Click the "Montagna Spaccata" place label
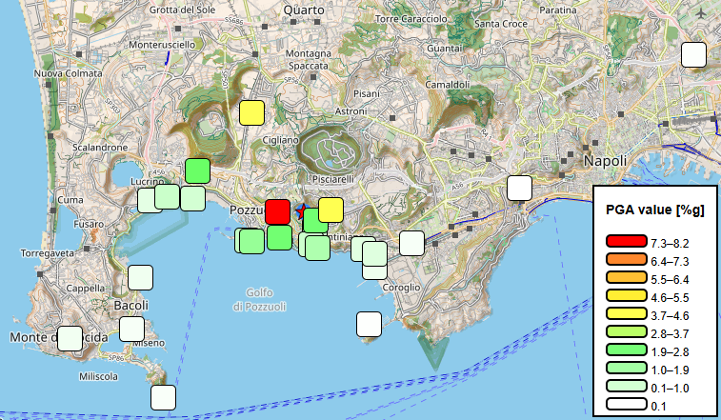The image size is (721, 420). point(308,60)
